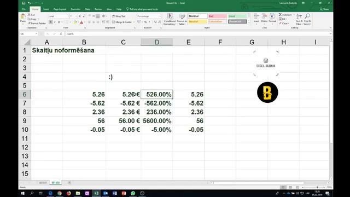
Task: Align cell text to the right
Action: tap(98, 22)
